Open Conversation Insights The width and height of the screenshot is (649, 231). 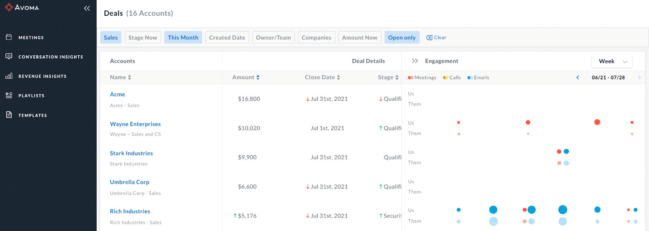pyautogui.click(x=51, y=57)
